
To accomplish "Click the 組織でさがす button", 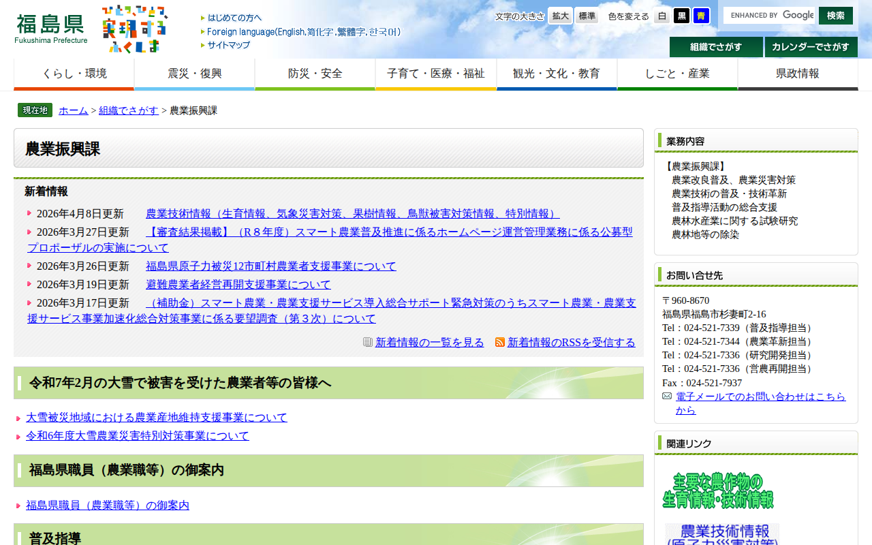I will click(x=716, y=47).
